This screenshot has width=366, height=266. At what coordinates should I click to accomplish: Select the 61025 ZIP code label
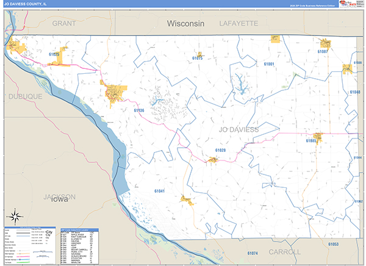54,55
